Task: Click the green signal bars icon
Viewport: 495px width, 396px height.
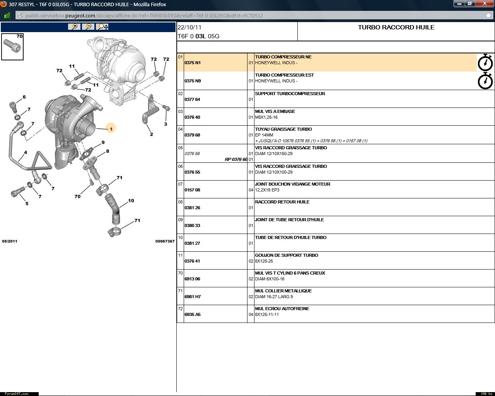Action: click(x=7, y=15)
